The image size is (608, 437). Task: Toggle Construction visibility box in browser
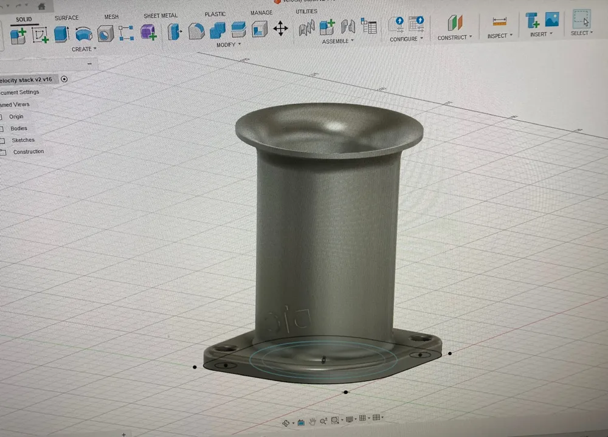coord(2,153)
